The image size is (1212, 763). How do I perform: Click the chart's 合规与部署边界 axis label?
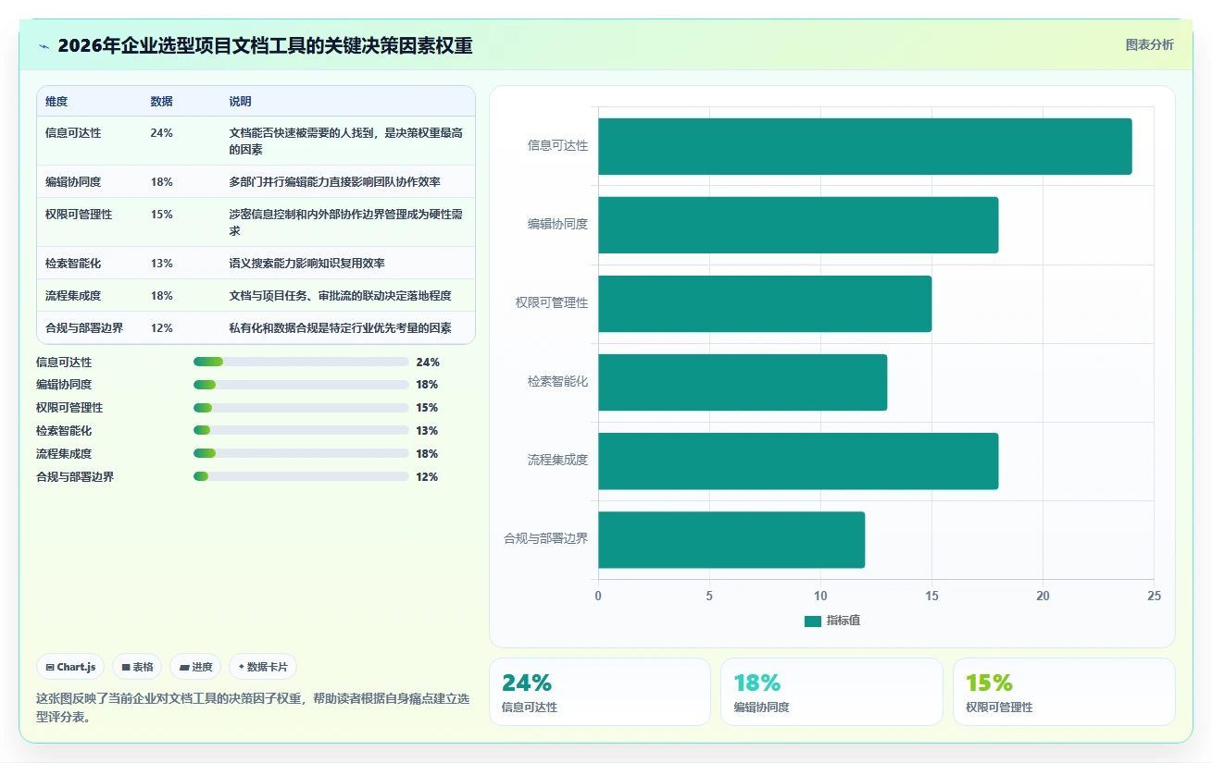tap(545, 539)
